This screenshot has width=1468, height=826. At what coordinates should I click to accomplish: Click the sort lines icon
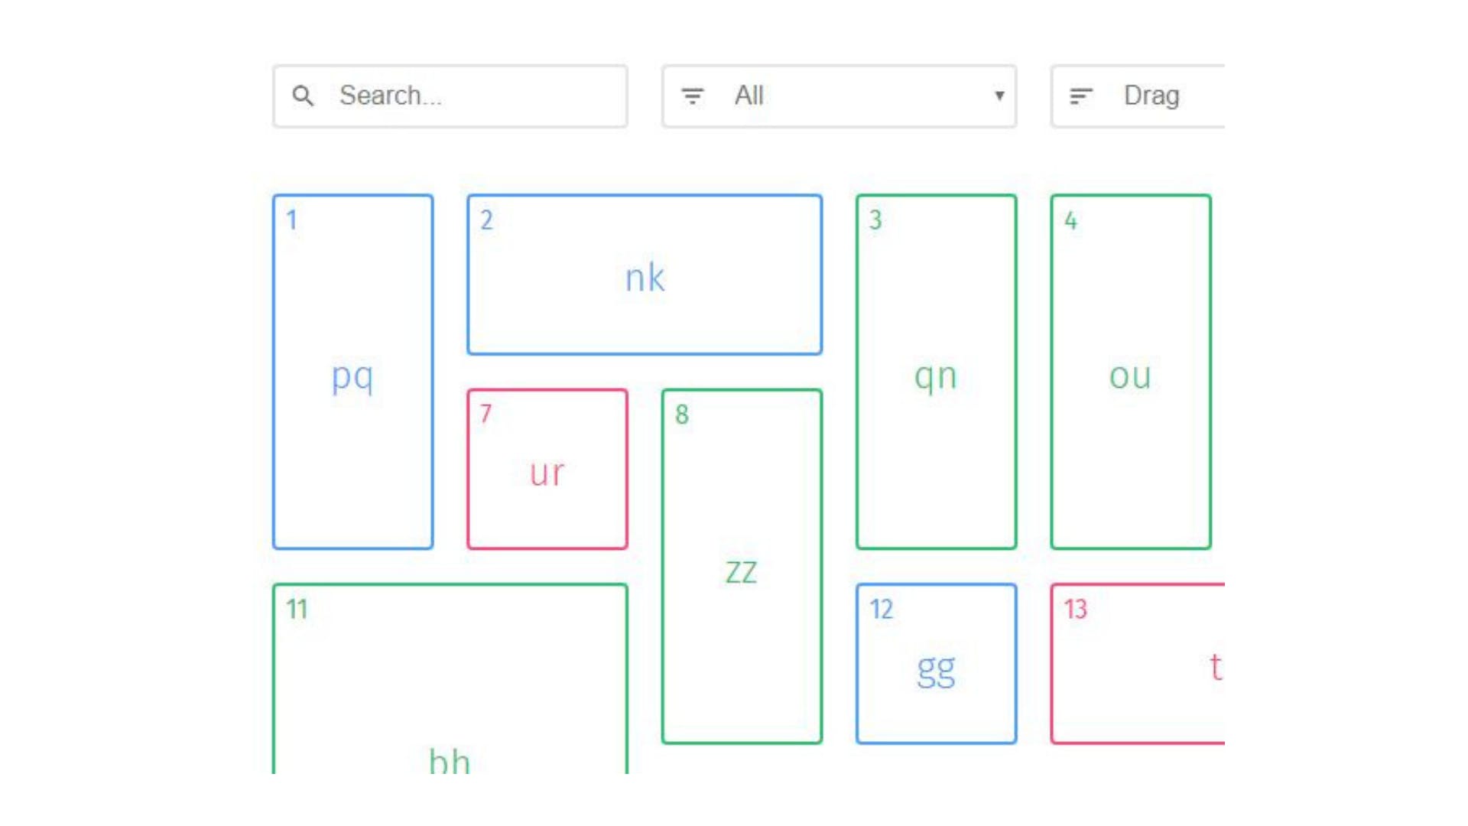pos(1080,96)
